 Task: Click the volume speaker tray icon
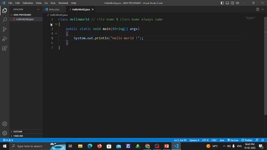point(229,146)
